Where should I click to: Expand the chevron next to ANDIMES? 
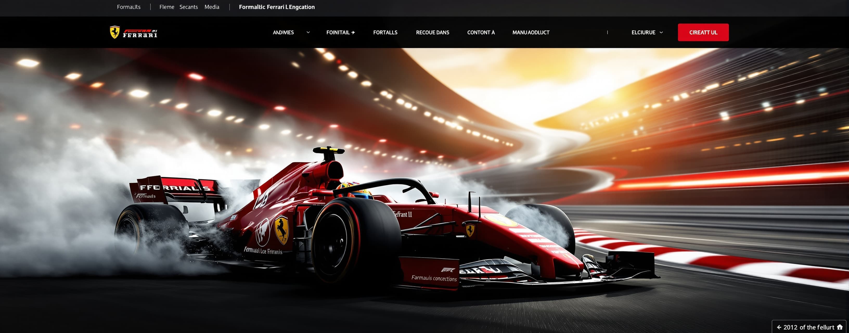308,32
